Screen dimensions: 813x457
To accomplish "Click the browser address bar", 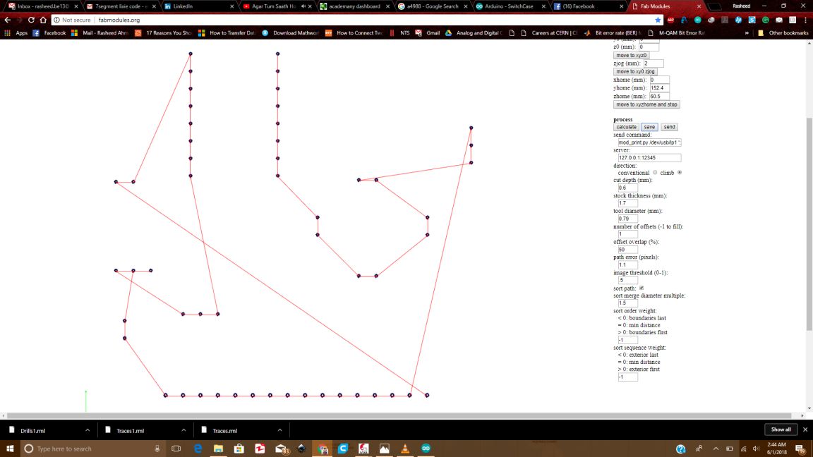I will 353,20.
